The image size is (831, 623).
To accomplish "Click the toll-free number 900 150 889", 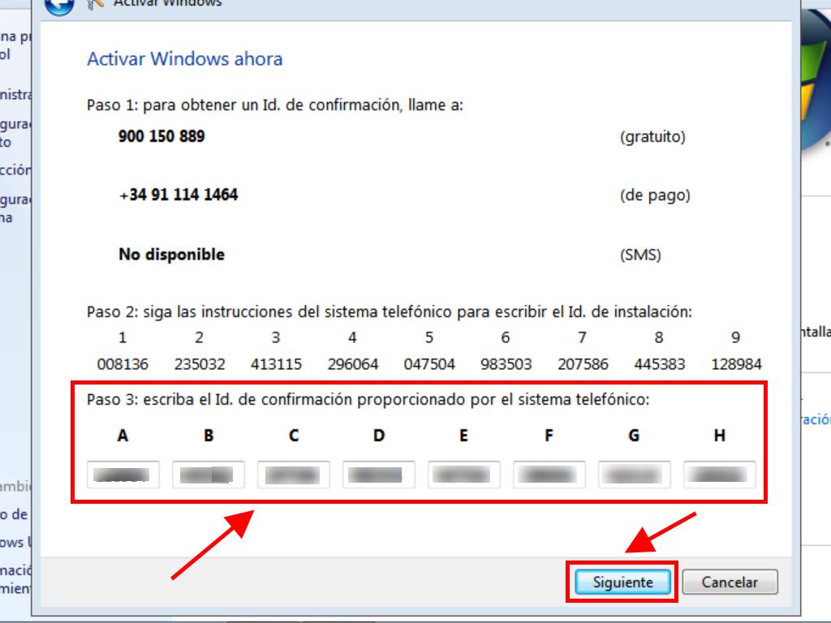I will pyautogui.click(x=161, y=136).
